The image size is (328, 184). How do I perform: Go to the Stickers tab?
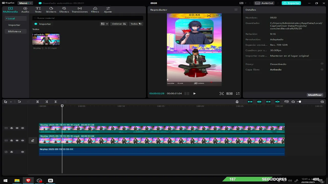coord(51,10)
